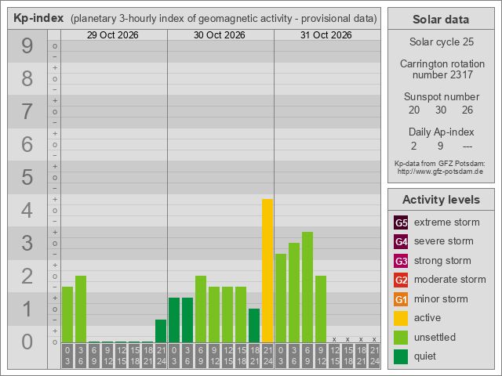Click the 31 Oct '15 18' time label
Screen dimensions: 502x376
[347, 356]
